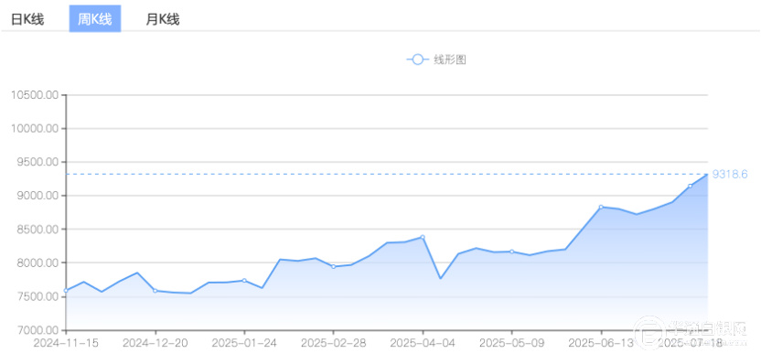
Task: Click the 2025-04-04 axis date label
Action: point(423,343)
